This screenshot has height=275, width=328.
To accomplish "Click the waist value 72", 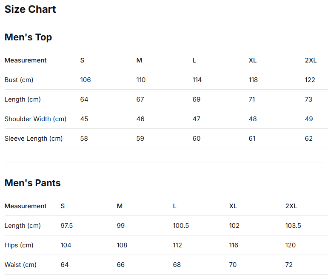I will point(289,265).
